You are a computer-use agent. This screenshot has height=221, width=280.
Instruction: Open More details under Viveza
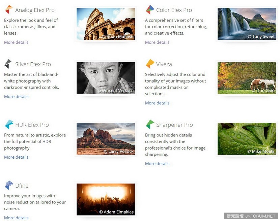157,103
